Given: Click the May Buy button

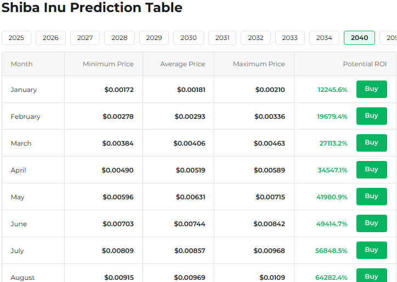Looking at the screenshot, I should [371, 197].
